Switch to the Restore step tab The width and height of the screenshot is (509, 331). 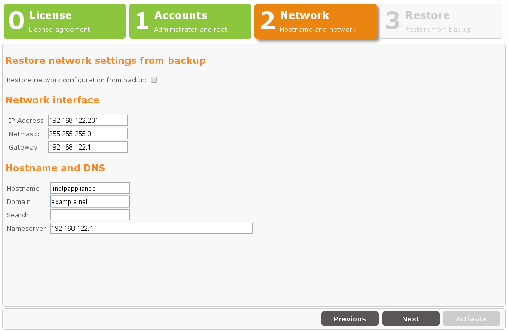point(441,22)
